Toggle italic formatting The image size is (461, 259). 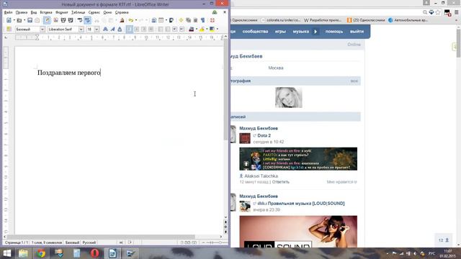112,29
